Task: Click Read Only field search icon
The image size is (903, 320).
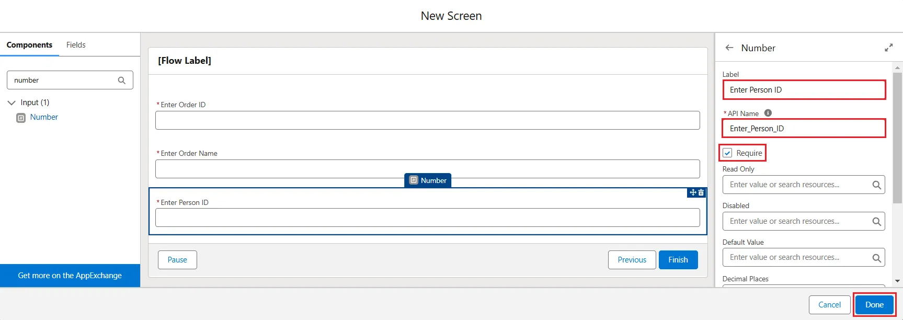Action: click(x=876, y=185)
